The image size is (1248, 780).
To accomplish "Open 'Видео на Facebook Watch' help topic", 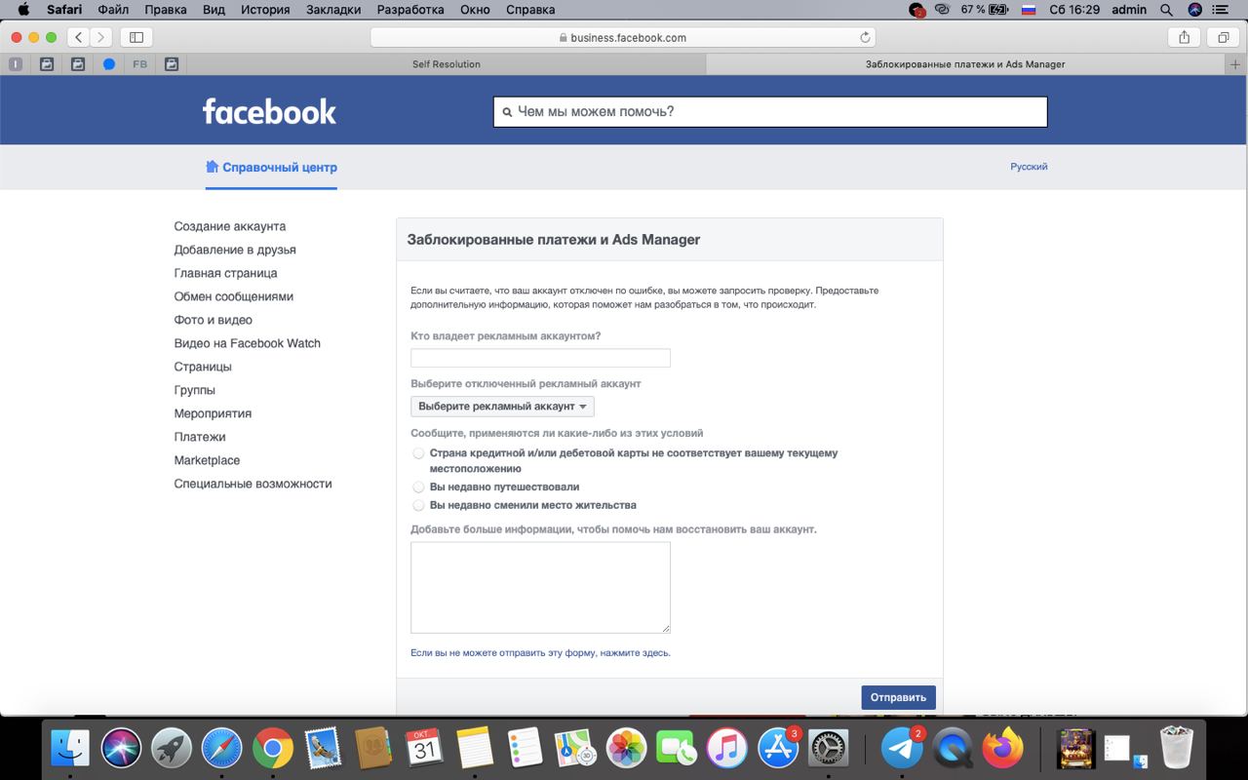I will (x=247, y=343).
